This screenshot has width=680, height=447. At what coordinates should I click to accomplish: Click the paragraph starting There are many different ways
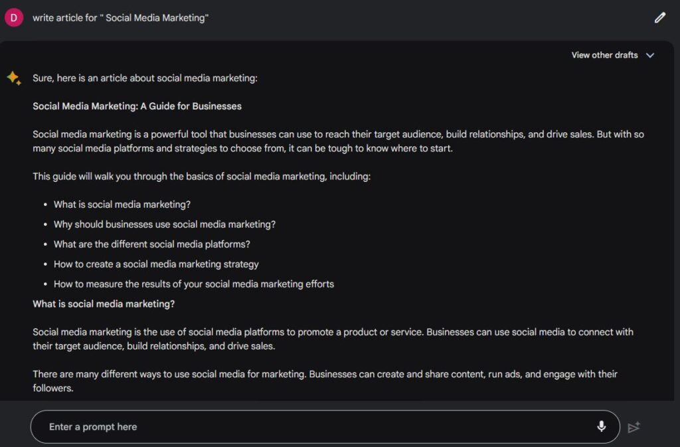pyautogui.click(x=325, y=381)
